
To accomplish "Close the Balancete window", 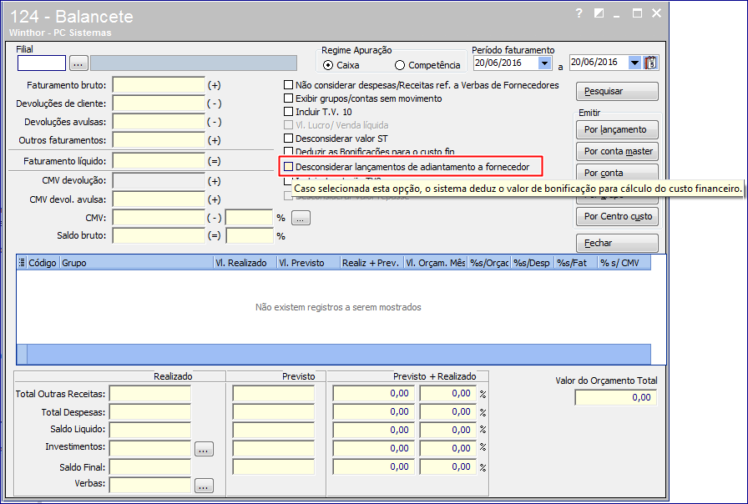I will click(657, 13).
